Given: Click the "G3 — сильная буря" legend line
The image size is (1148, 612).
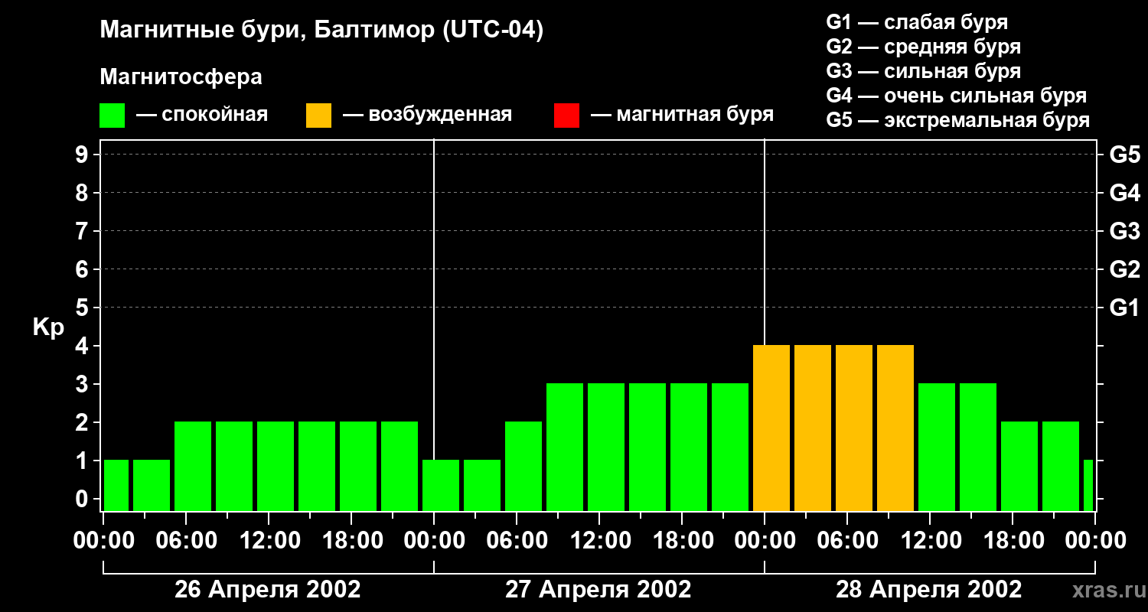Looking at the screenshot, I should click(923, 71).
